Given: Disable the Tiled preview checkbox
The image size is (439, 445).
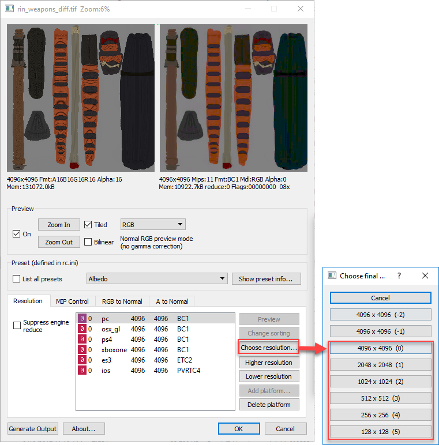Looking at the screenshot, I should click(x=88, y=225).
